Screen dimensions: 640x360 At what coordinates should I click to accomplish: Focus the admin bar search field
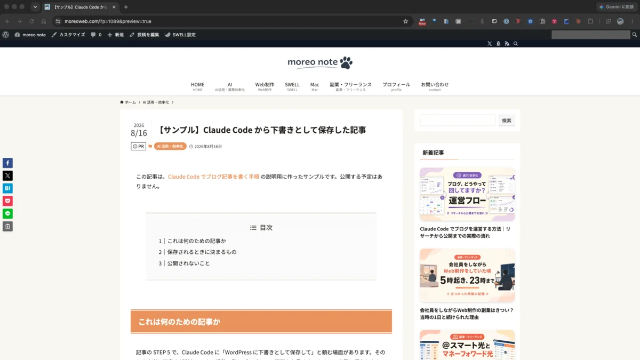click(x=591, y=35)
